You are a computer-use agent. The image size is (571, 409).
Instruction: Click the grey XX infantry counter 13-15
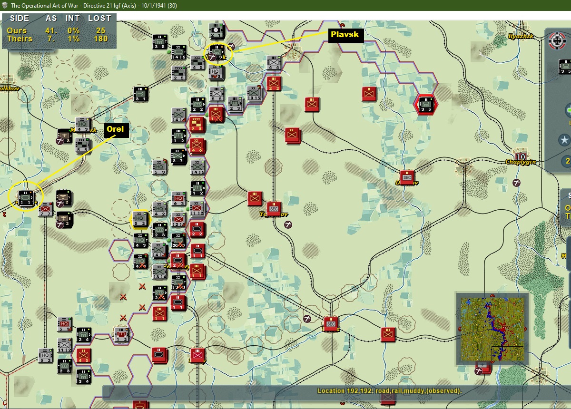point(255,93)
